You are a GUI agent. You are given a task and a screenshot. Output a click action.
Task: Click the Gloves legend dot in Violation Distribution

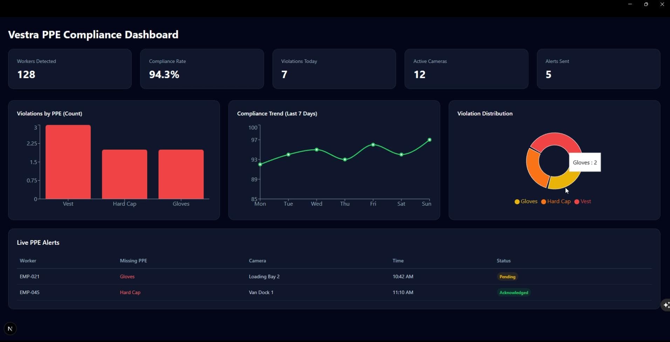click(517, 202)
